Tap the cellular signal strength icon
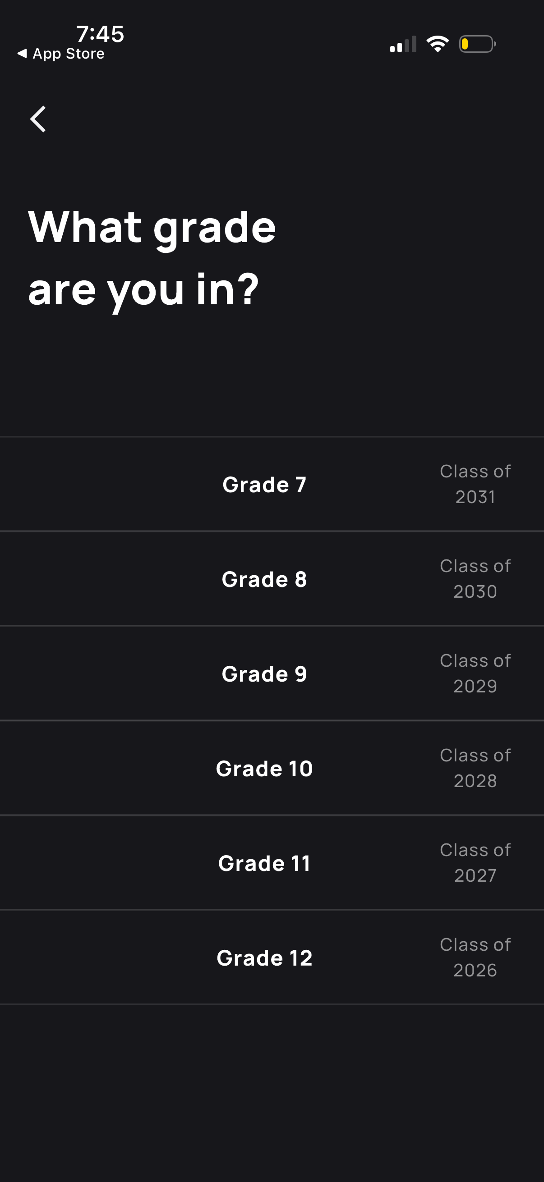This screenshot has height=1182, width=544. [x=403, y=45]
